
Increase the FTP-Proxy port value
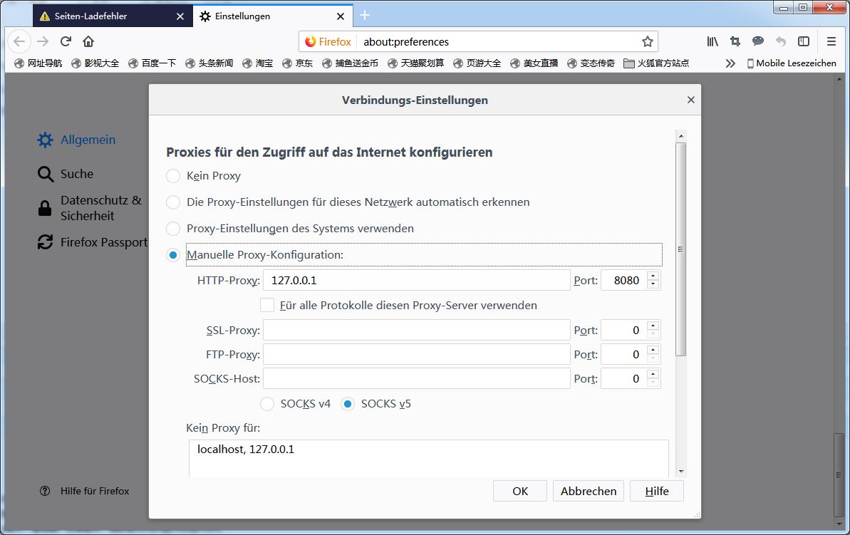(x=653, y=350)
